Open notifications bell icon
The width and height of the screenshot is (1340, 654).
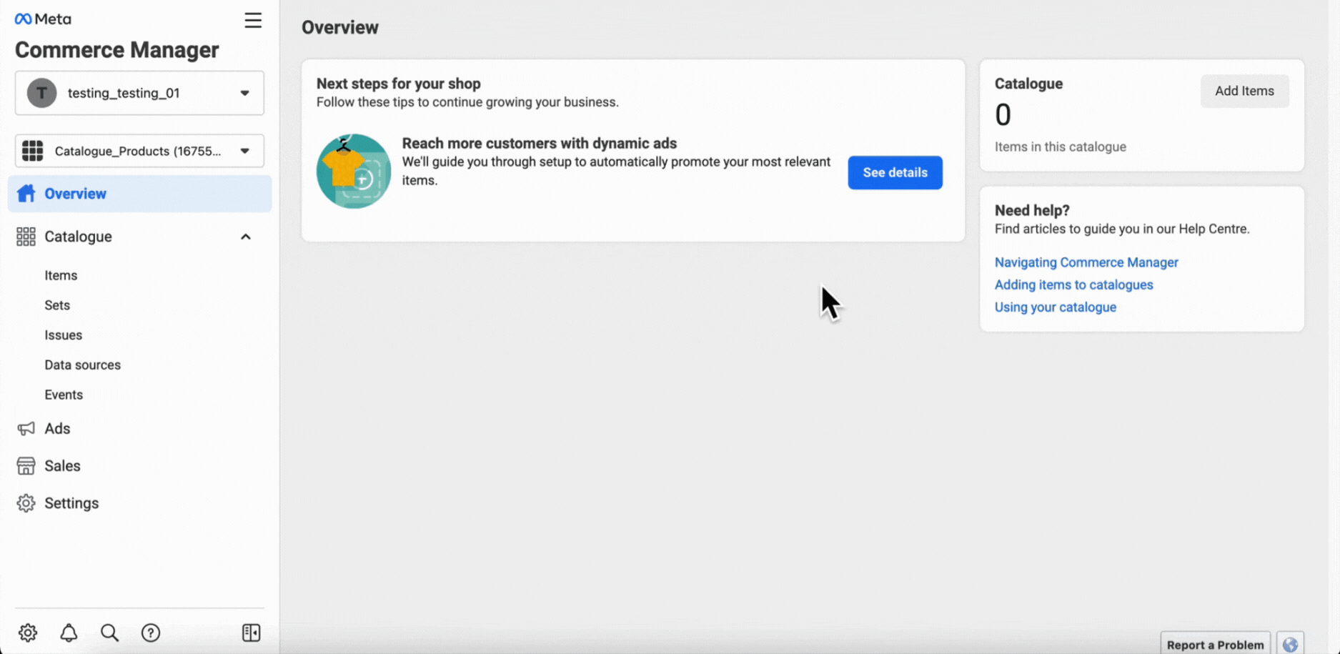tap(69, 633)
